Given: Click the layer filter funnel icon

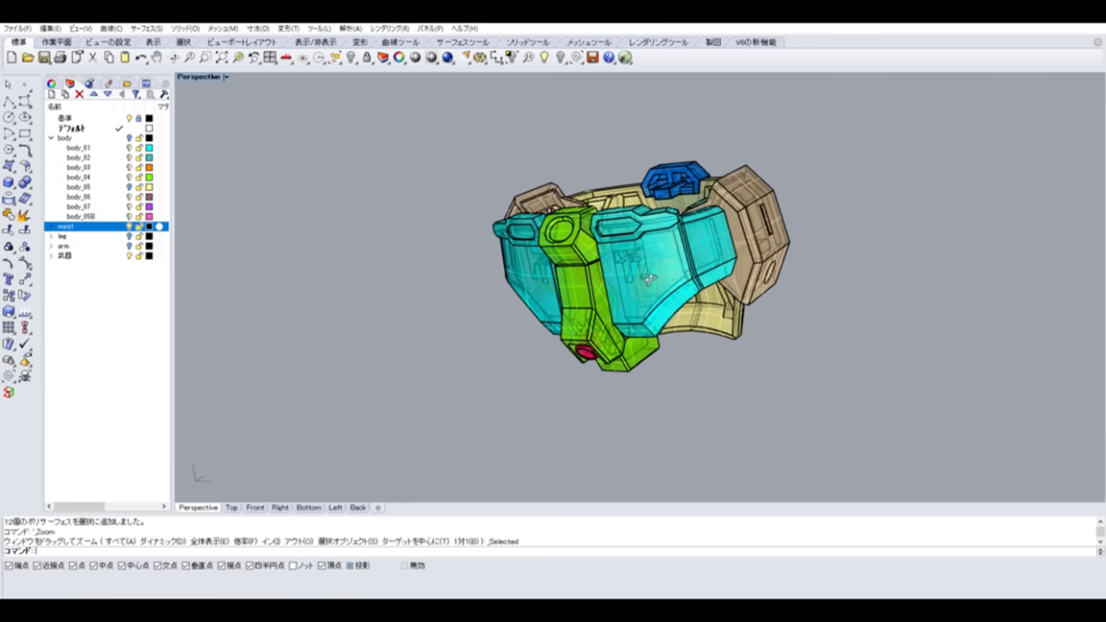Looking at the screenshot, I should pyautogui.click(x=135, y=94).
